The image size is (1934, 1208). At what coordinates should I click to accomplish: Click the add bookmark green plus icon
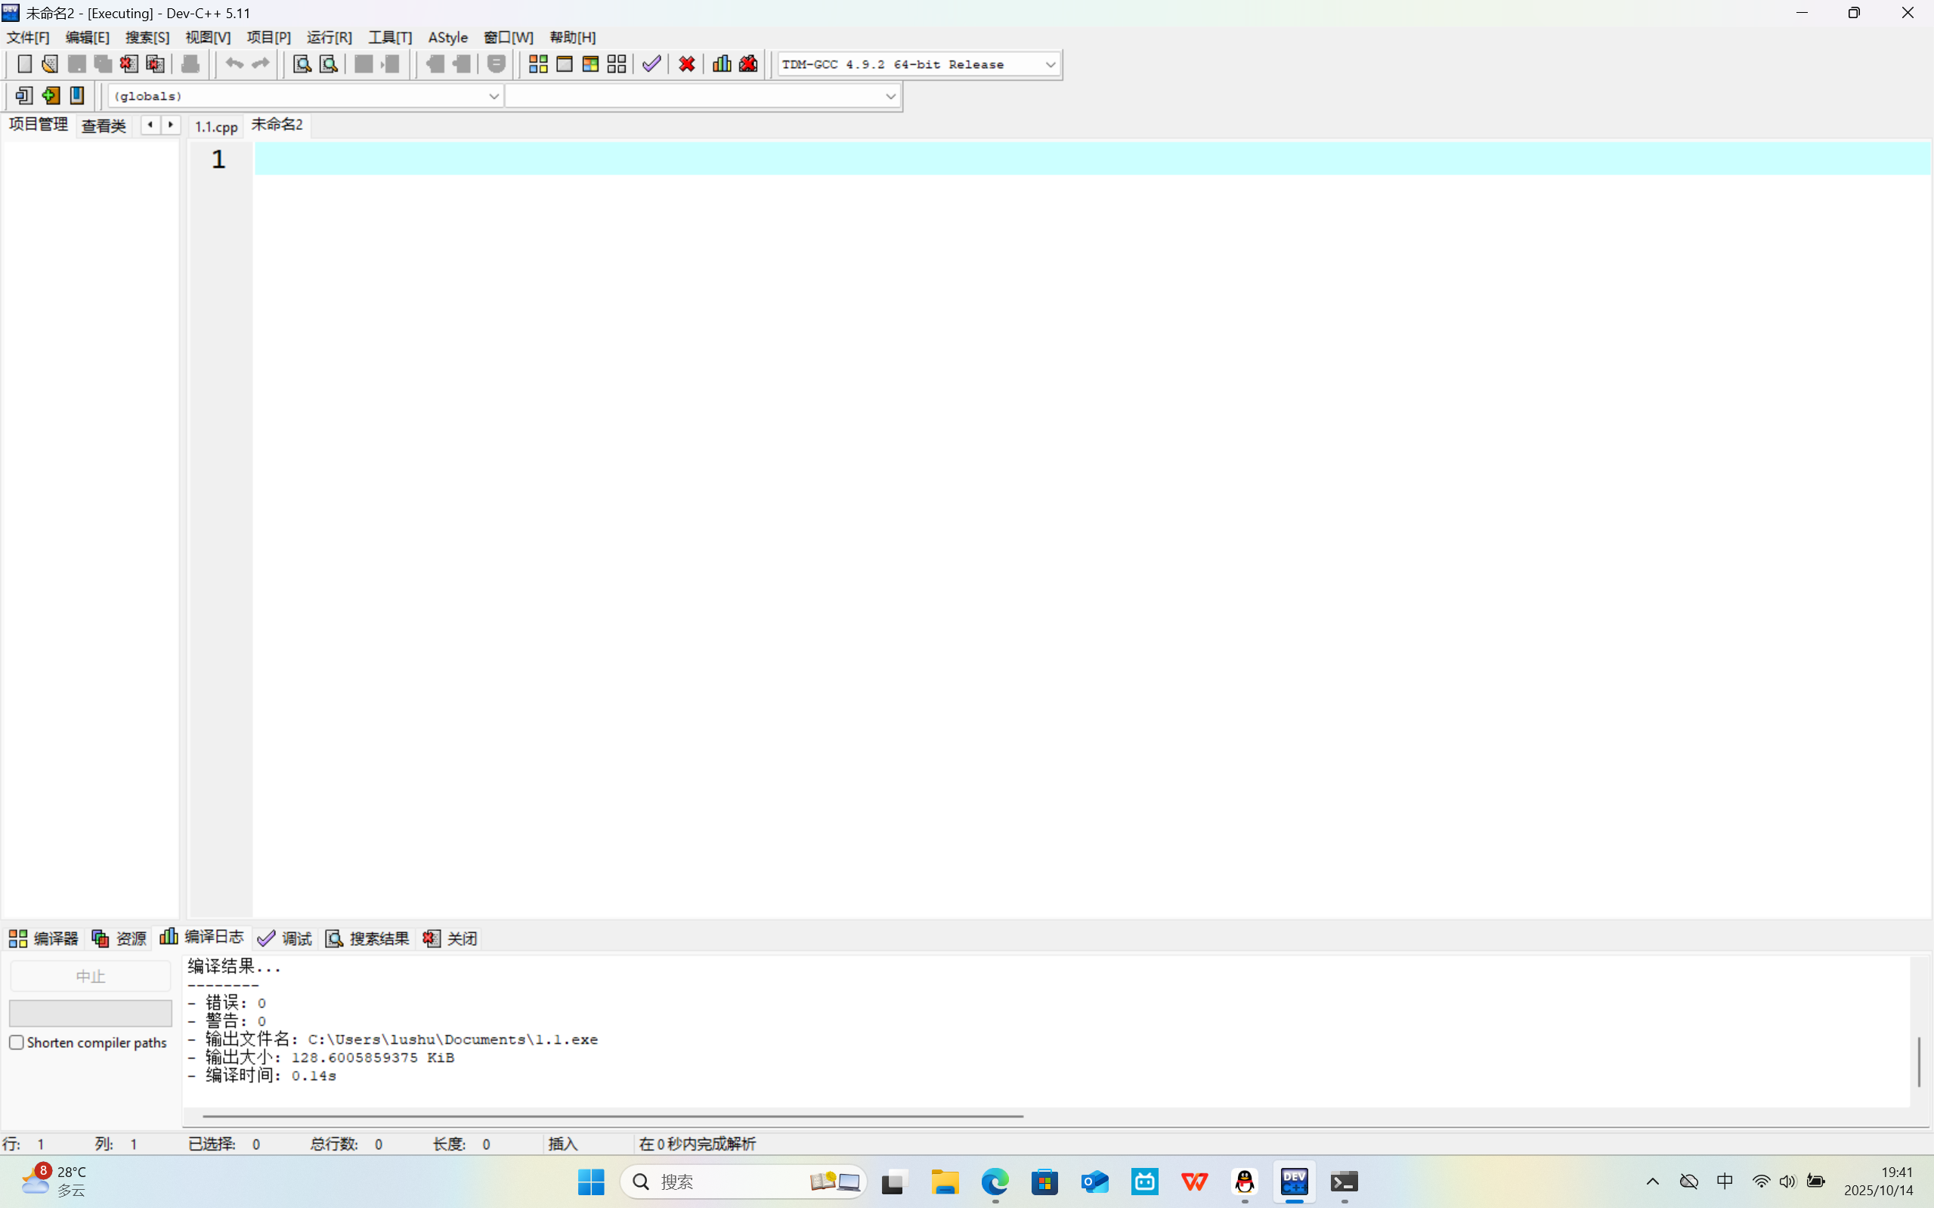point(51,96)
